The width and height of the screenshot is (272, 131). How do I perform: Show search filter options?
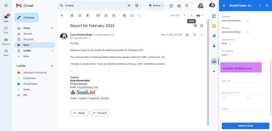pos(137,5)
